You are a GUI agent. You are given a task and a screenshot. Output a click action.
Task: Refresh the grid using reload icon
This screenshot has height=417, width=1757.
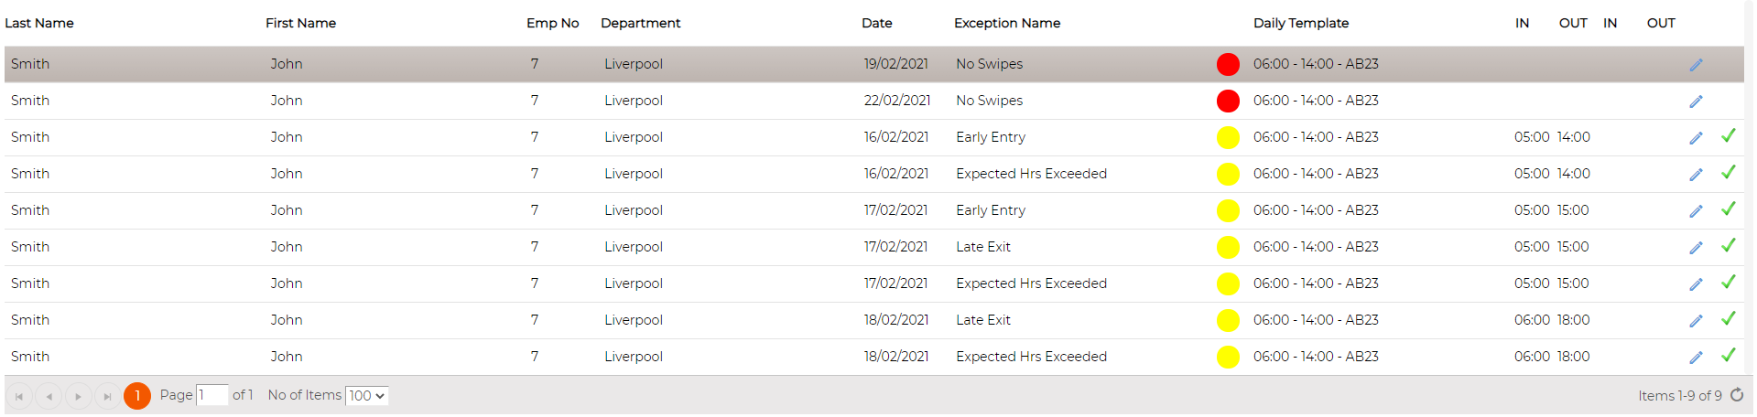(x=1737, y=395)
